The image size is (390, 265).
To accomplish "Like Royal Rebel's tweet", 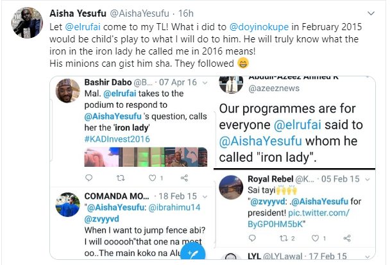I will (x=318, y=239).
